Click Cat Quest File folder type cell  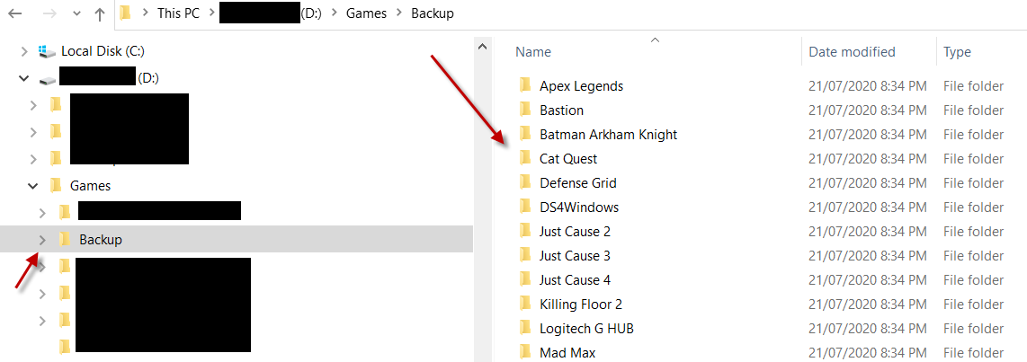pyautogui.click(x=973, y=158)
